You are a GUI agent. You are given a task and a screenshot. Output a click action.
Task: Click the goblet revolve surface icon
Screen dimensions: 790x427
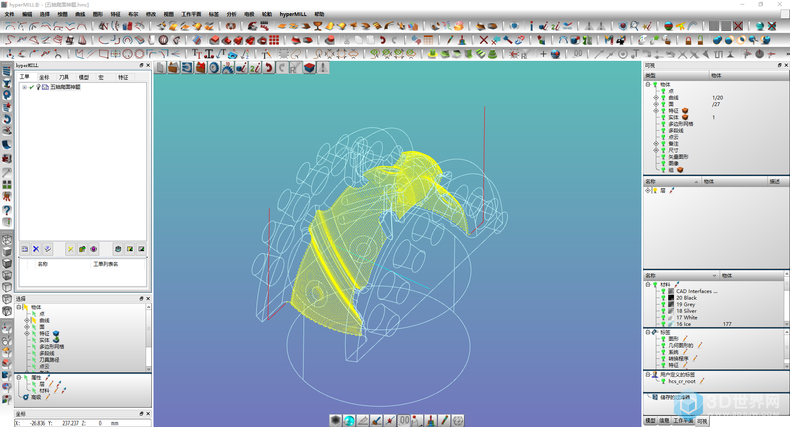[317, 26]
